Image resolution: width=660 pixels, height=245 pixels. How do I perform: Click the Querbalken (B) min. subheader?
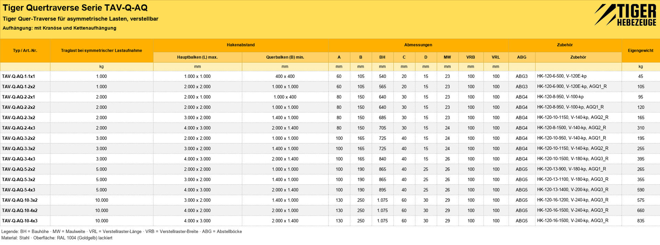pyautogui.click(x=285, y=57)
